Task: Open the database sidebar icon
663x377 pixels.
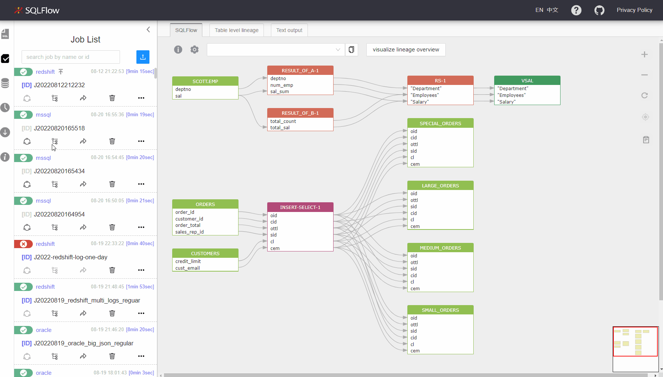Action: [5, 83]
